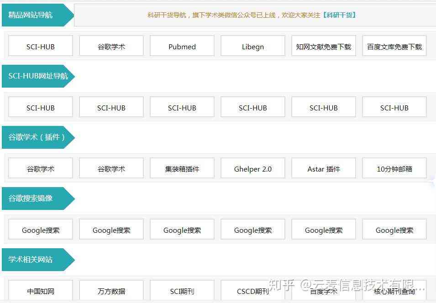The height and width of the screenshot is (303, 436).
Task: Open 知网文献免费下载
Action: 324,46
